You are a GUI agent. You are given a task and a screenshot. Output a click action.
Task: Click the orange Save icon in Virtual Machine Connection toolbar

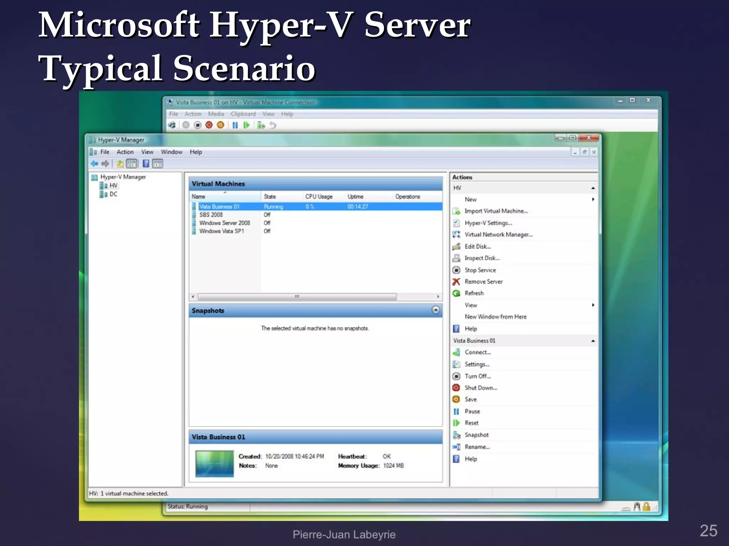pos(220,125)
